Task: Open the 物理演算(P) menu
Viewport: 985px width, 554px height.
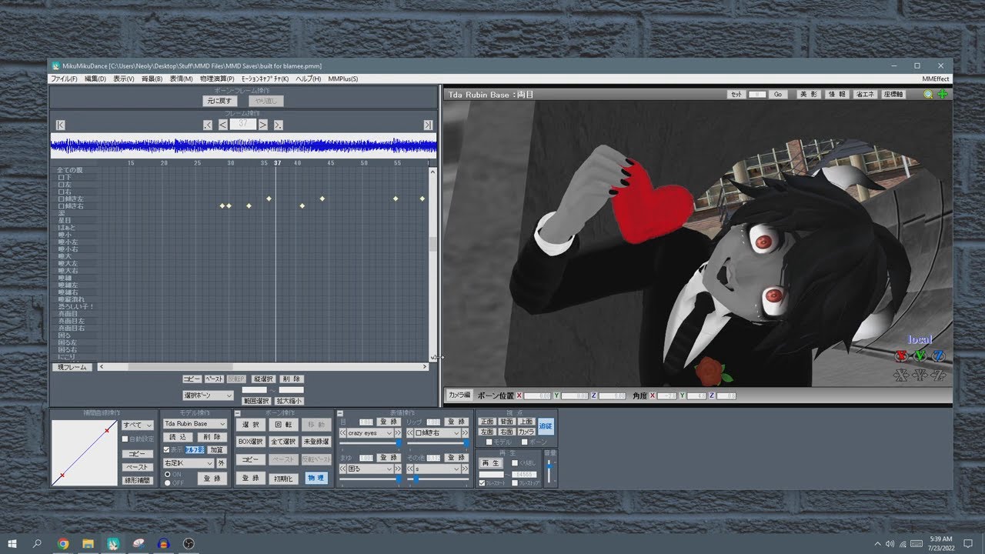Action: coord(217,78)
